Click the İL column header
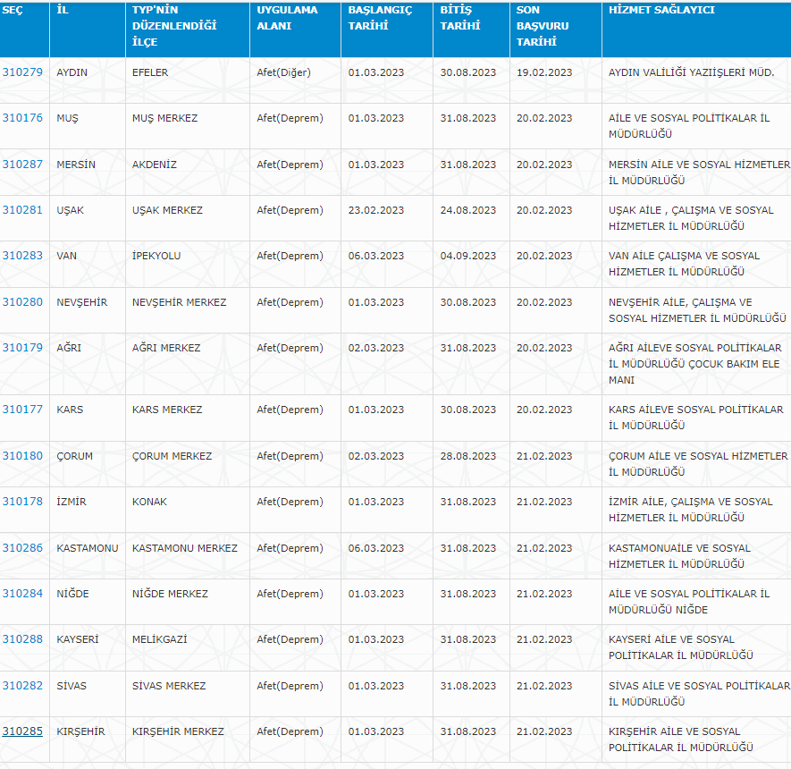Screen dimensions: 791x769 (88, 30)
